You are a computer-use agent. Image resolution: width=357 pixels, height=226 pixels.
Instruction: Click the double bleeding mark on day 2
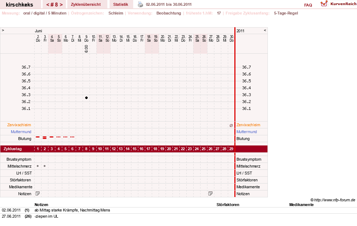click(x=45, y=137)
